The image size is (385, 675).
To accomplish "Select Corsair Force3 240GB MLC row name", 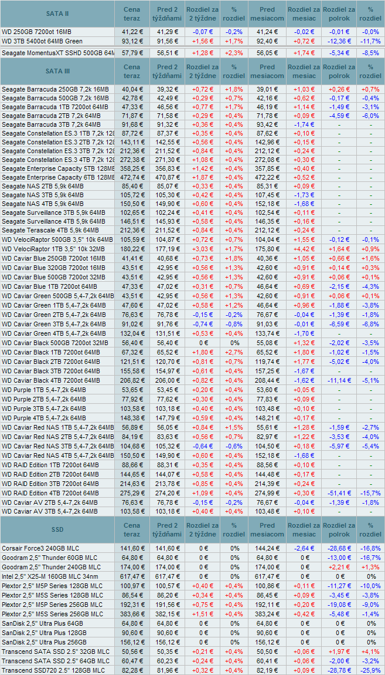I will 41,548.
